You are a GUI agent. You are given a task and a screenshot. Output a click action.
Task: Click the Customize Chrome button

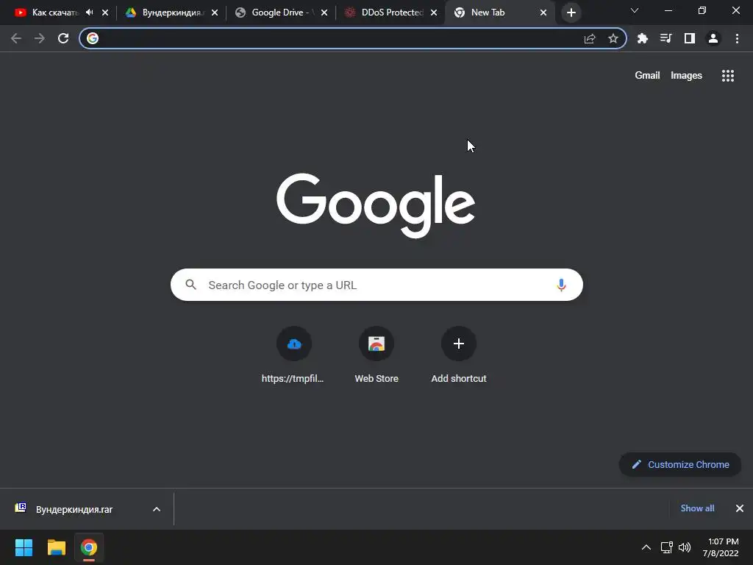click(x=680, y=465)
